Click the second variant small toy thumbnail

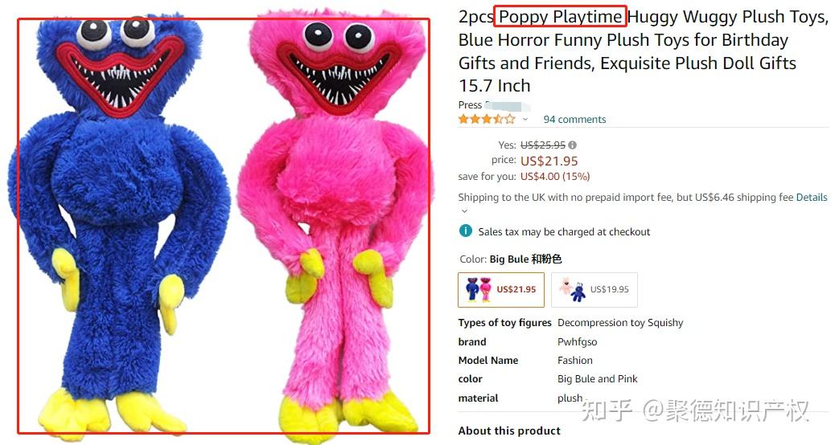(573, 289)
